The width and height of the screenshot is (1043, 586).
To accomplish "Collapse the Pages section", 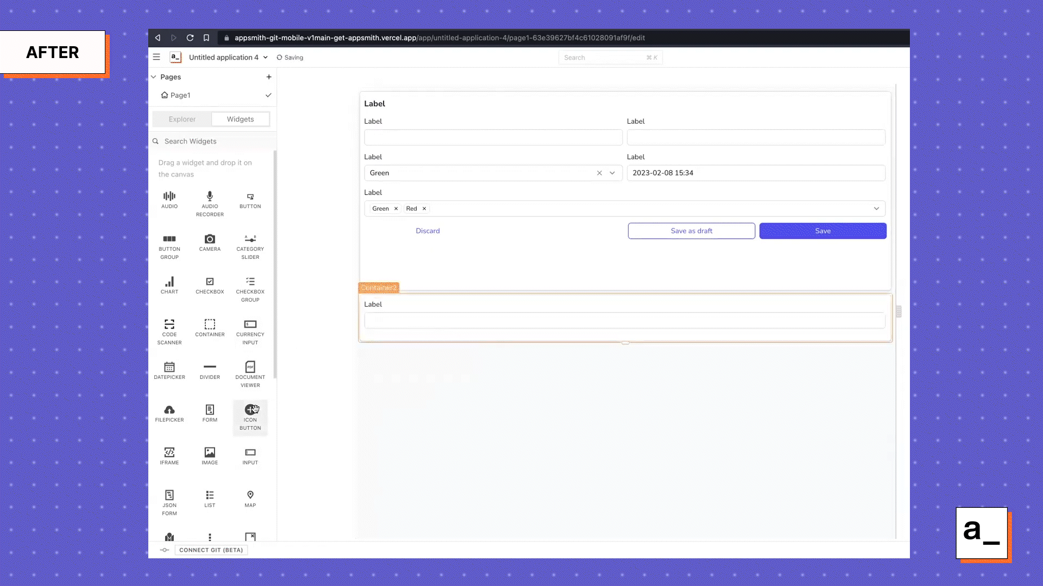I will click(154, 77).
